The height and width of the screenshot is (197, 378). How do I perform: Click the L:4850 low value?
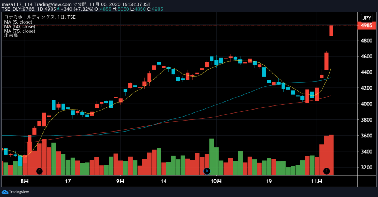[138, 9]
